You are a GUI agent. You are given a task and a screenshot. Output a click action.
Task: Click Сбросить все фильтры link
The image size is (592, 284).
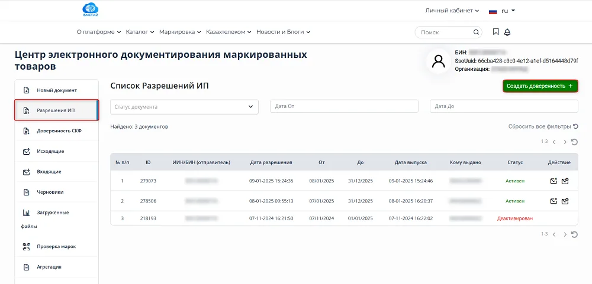(543, 126)
